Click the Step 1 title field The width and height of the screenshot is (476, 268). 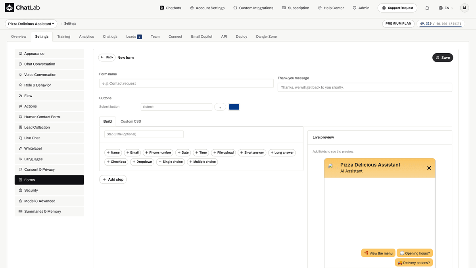tap(144, 134)
